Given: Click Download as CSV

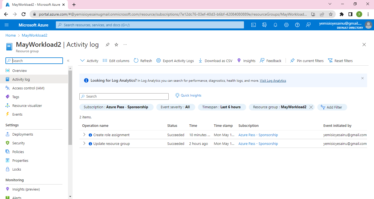Looking at the screenshot, I should 215,61.
